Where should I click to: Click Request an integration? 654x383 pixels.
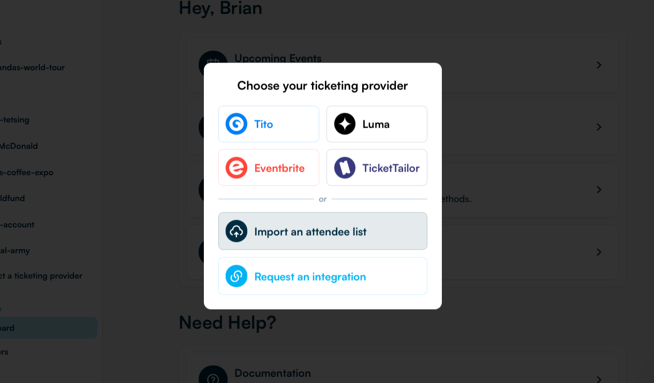coord(322,276)
